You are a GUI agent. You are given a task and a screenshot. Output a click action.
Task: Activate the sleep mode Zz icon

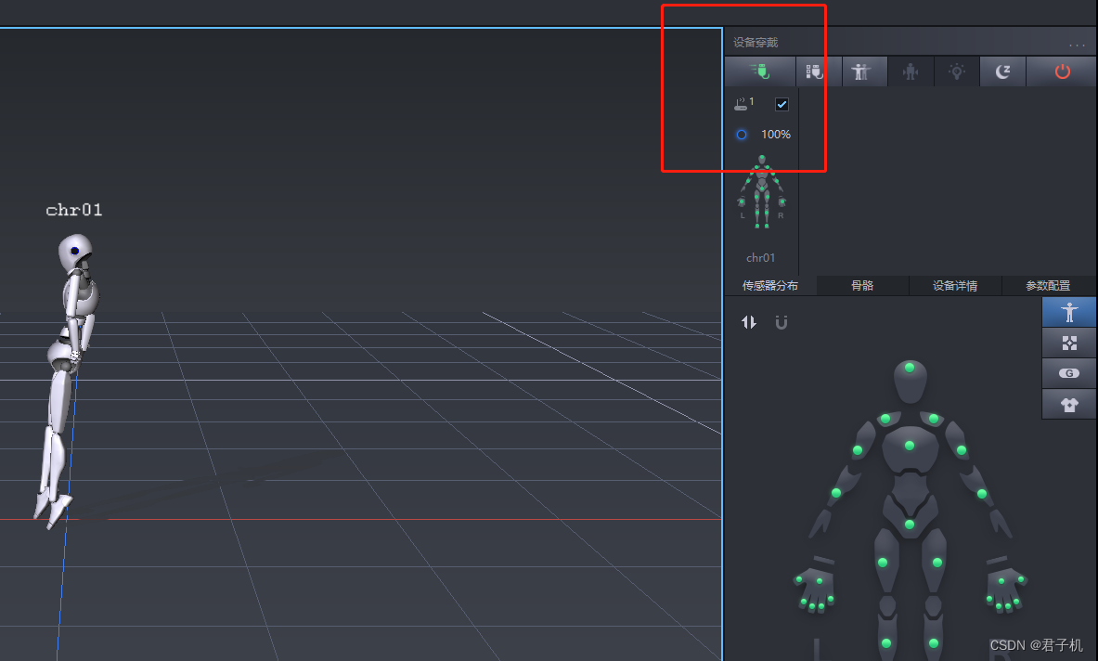[x=1003, y=71]
